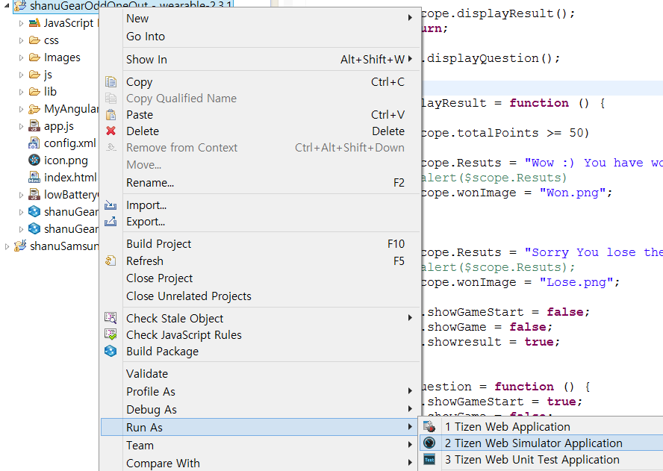The width and height of the screenshot is (663, 471).
Task: Expand the app.js node arrow
Action: (x=21, y=126)
